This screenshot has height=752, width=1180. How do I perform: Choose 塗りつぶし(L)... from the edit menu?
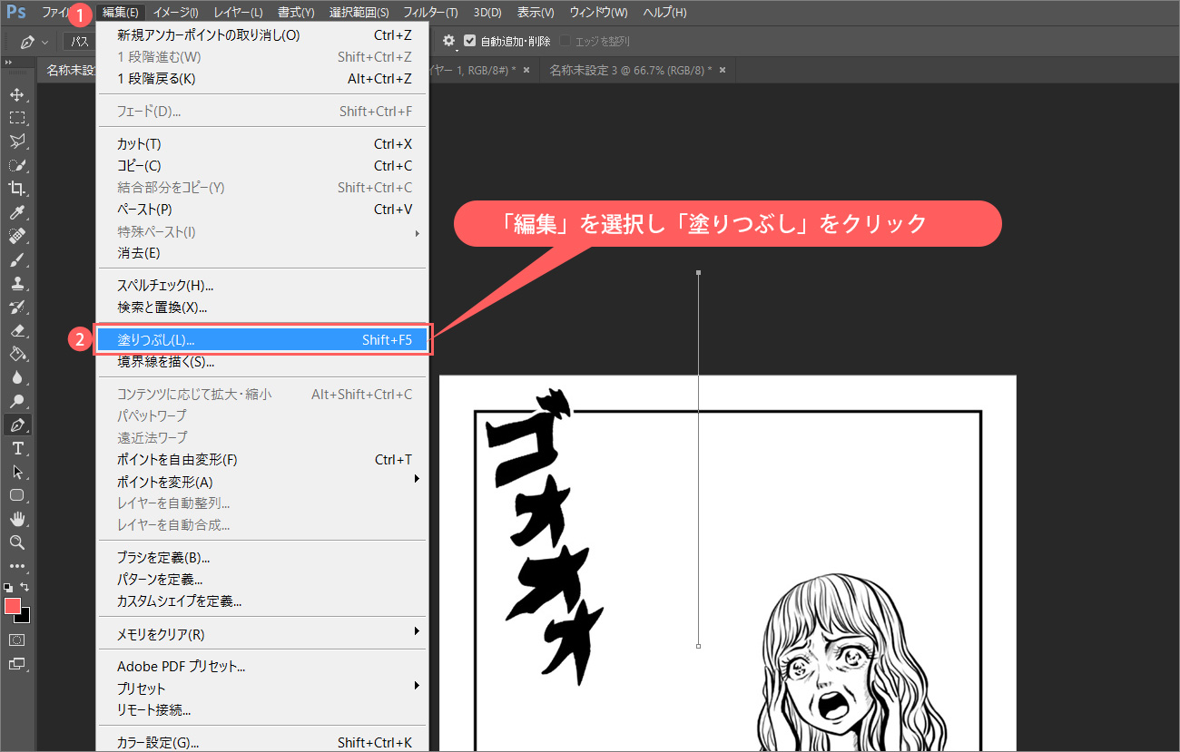pyautogui.click(x=261, y=340)
